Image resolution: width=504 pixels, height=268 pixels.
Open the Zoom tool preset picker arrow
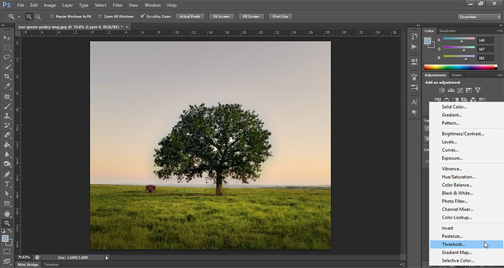click(x=18, y=17)
